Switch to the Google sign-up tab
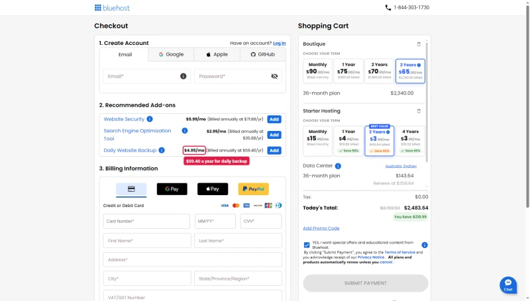 (x=171, y=54)
